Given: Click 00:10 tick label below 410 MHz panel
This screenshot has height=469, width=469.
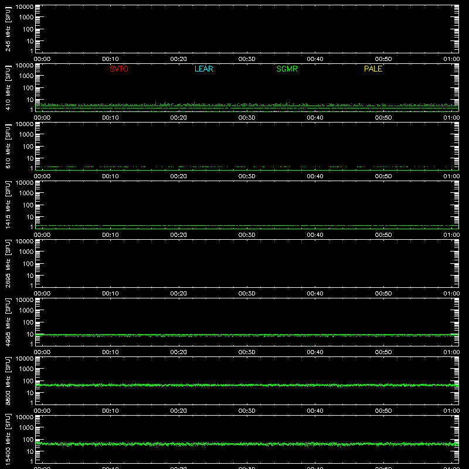Looking at the screenshot, I should 110,118.
